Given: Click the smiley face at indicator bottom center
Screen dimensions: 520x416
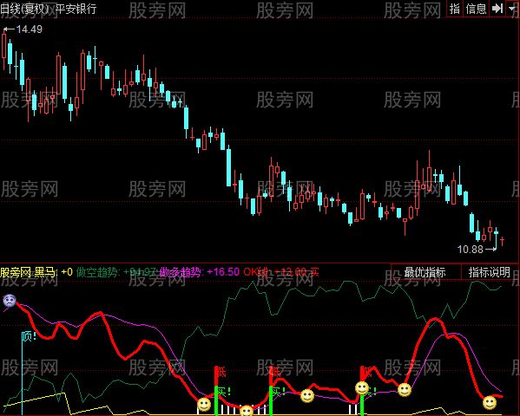Looking at the screenshot, I should click(247, 411).
